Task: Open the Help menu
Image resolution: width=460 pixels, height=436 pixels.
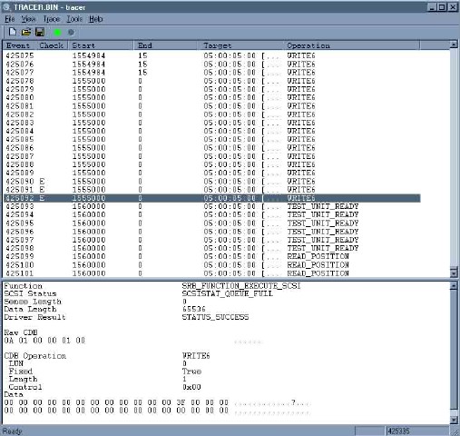Action: (x=95, y=19)
